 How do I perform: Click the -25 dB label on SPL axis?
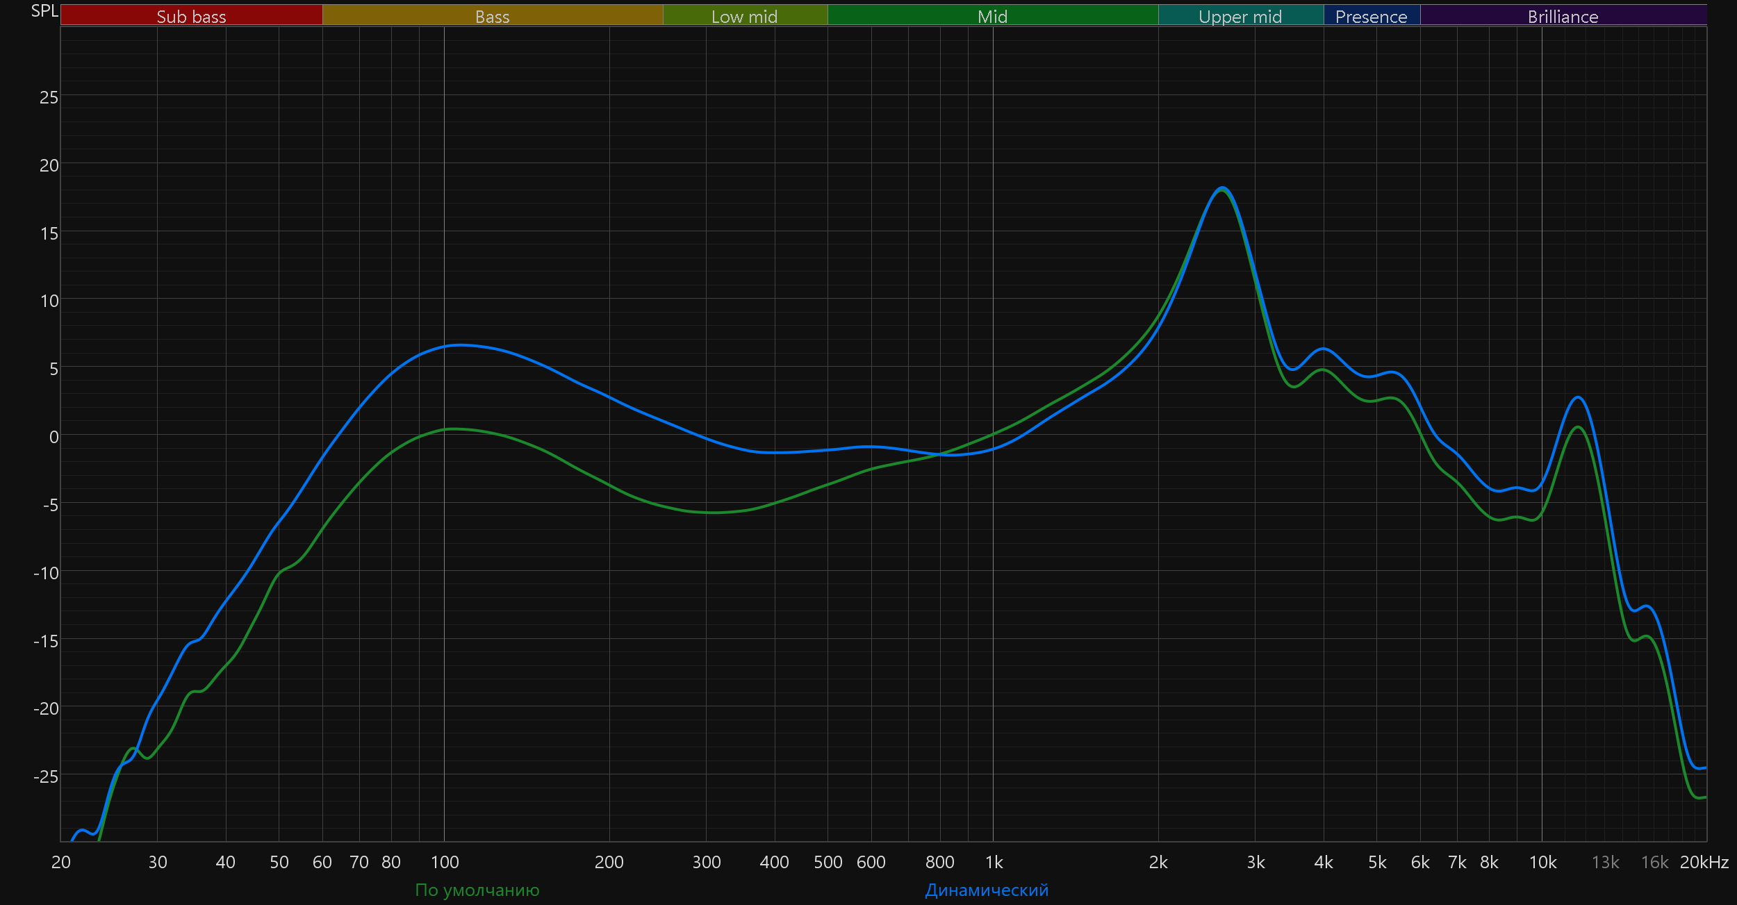pos(46,776)
